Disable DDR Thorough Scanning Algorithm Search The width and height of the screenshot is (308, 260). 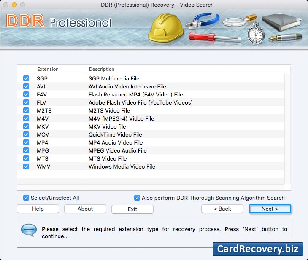click(x=137, y=198)
